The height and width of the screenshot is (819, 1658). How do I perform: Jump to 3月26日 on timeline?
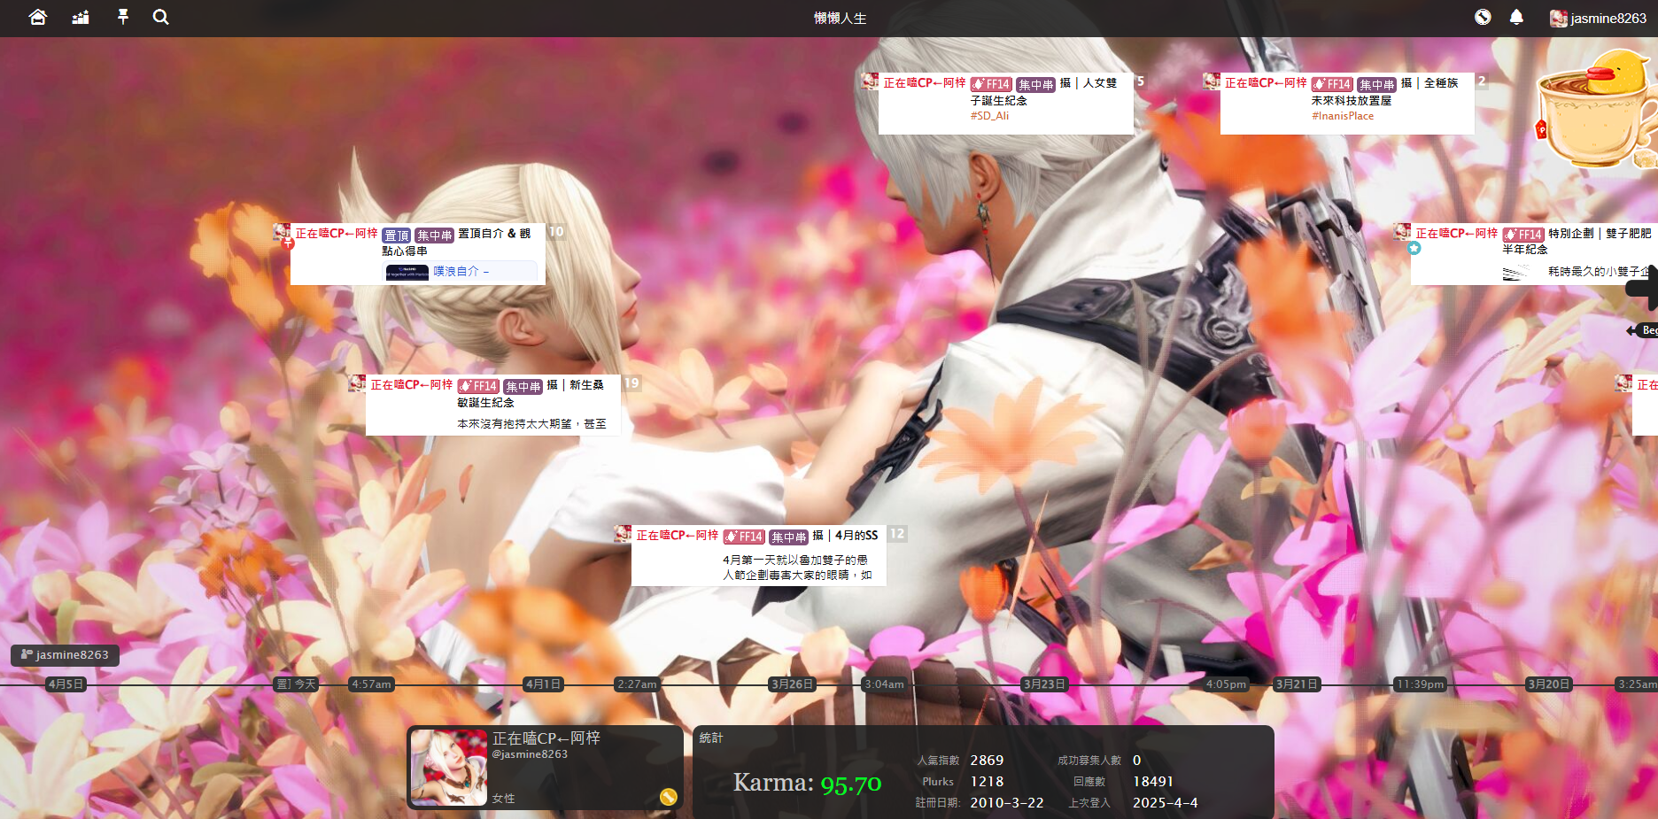tap(792, 684)
